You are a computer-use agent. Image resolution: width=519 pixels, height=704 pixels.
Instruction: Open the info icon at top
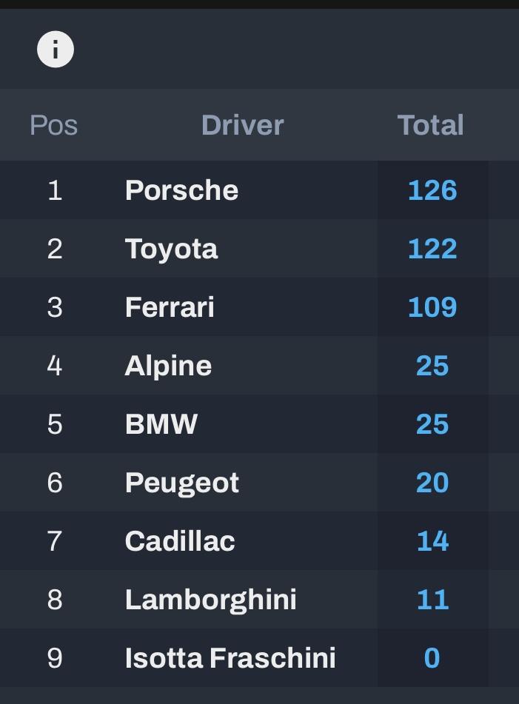tap(56, 50)
